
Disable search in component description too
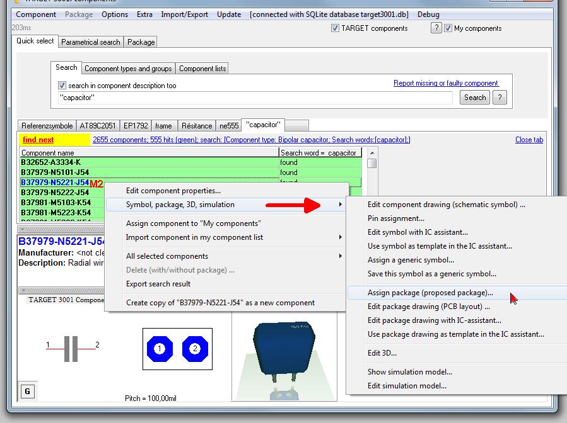62,86
